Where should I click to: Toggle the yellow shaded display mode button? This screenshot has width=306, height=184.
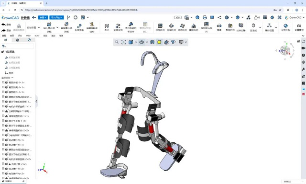tap(159, 42)
